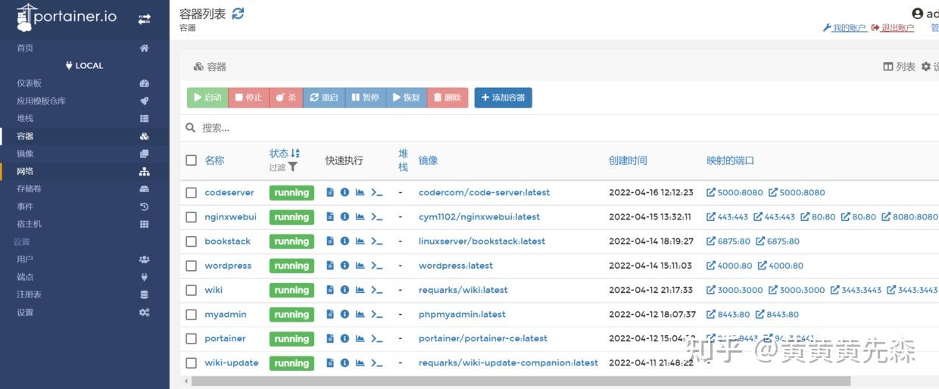Click the 恢复 resume button
Image resolution: width=939 pixels, height=389 pixels.
click(x=407, y=98)
